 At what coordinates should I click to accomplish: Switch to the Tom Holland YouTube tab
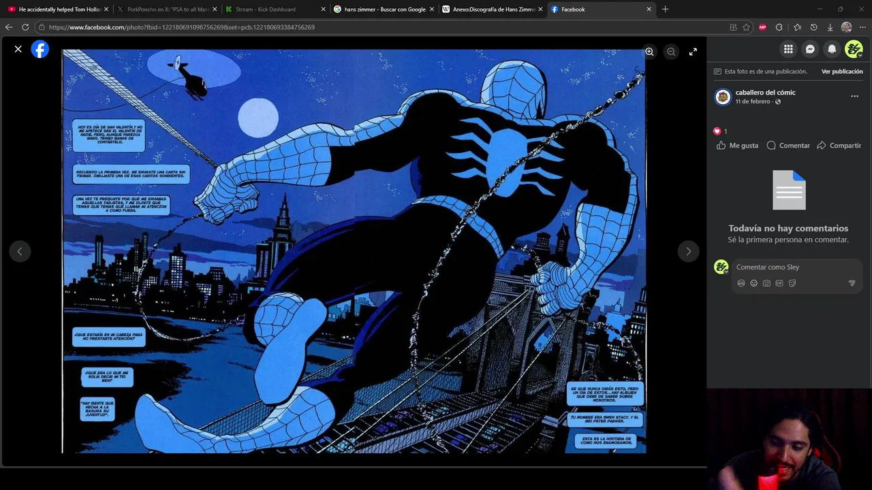pos(56,10)
